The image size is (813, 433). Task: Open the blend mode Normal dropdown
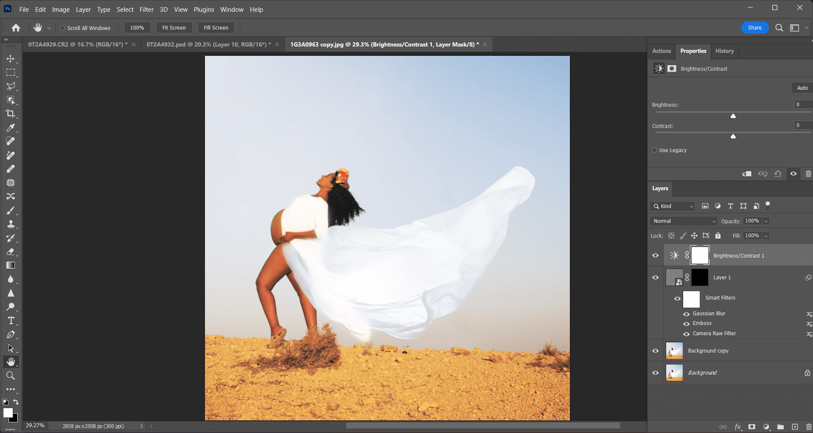pyautogui.click(x=683, y=221)
